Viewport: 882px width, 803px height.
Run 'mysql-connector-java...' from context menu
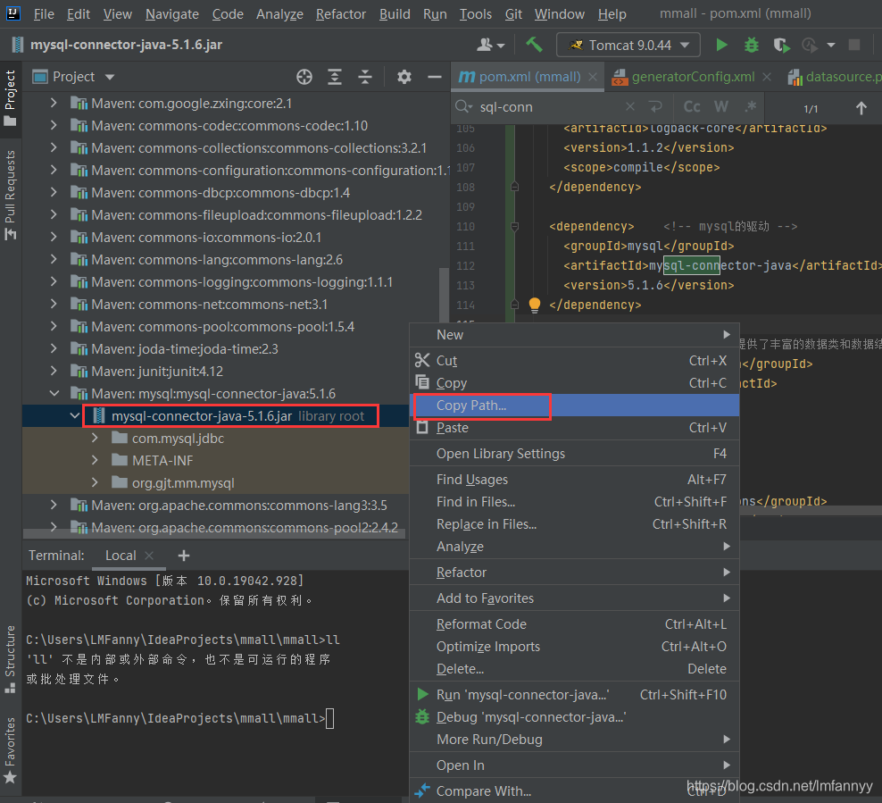coord(574,694)
